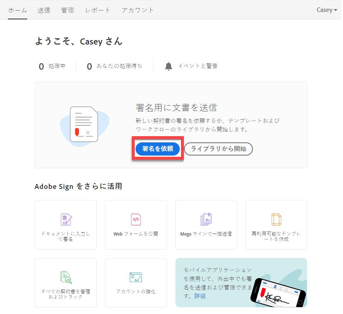Viewport: 343px width, 314px height.
Task: View the 0 処理中 counter
Action: pos(52,66)
